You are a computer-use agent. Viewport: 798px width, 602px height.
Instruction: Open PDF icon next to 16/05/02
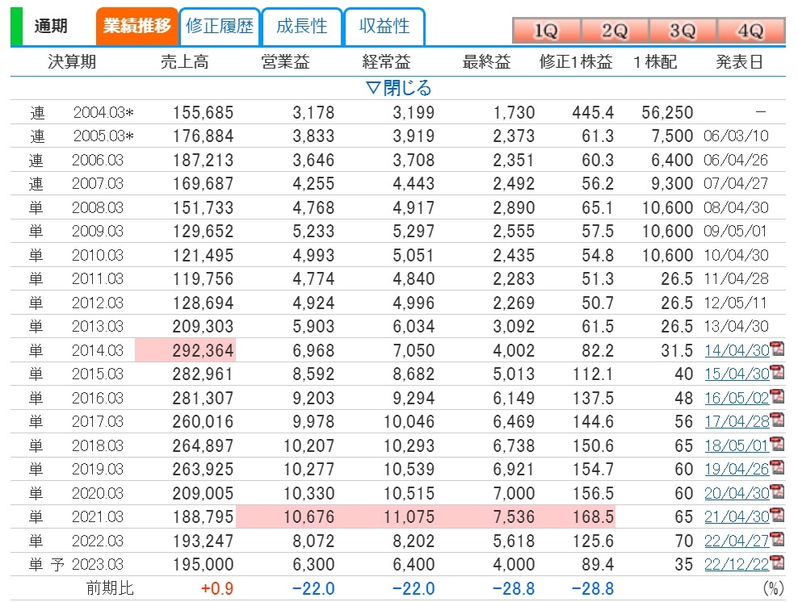(x=777, y=396)
